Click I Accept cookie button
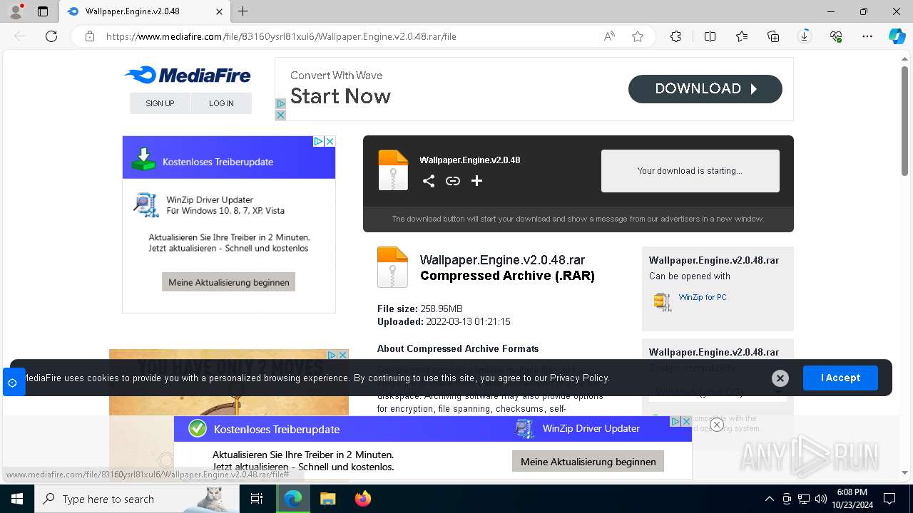This screenshot has height=513, width=913. tap(840, 378)
